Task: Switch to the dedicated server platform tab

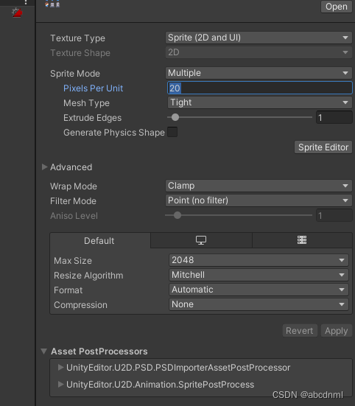Action: click(x=302, y=240)
